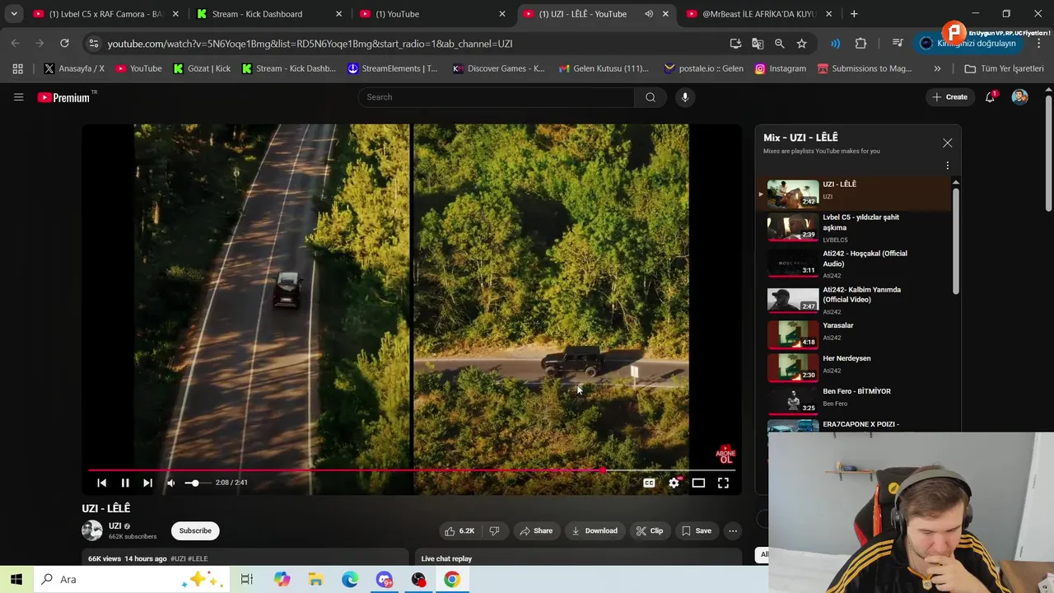Open tab search dropdown arrow

click(x=14, y=14)
